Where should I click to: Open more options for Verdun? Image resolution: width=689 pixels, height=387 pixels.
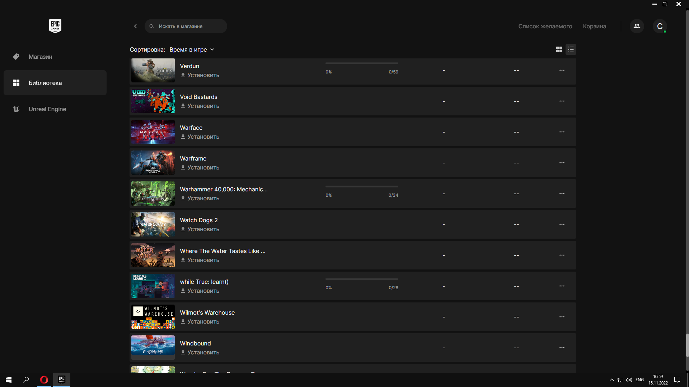coord(562,71)
